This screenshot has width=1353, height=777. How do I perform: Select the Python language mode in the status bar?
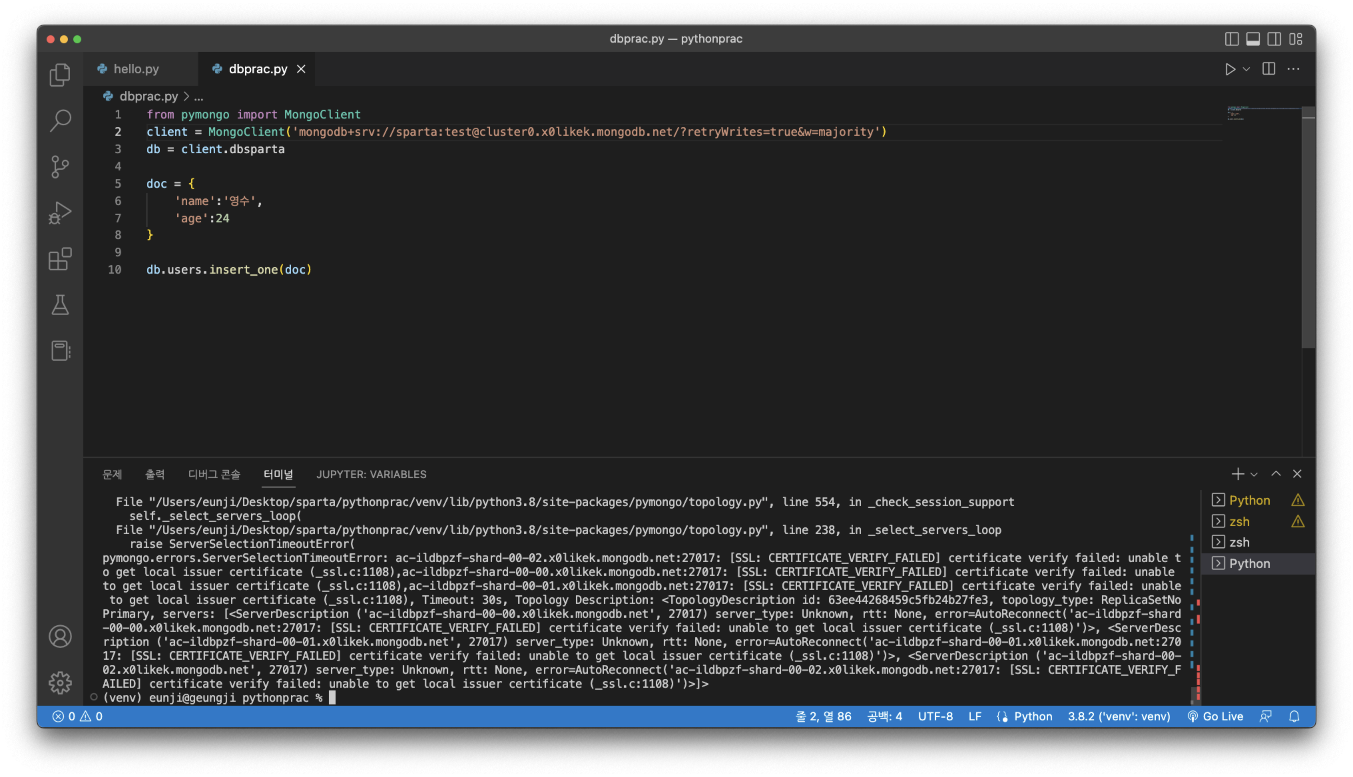click(x=1033, y=716)
